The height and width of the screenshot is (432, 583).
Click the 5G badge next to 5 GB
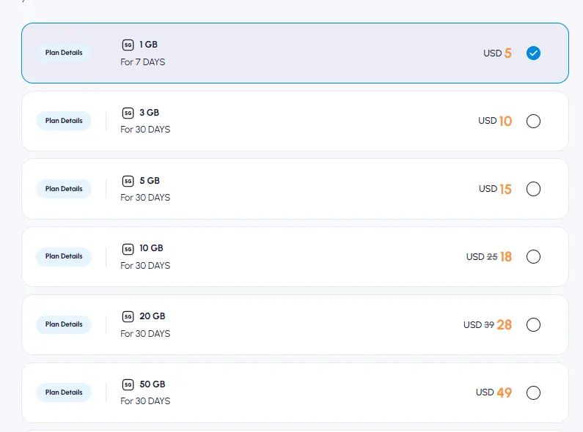(x=128, y=181)
